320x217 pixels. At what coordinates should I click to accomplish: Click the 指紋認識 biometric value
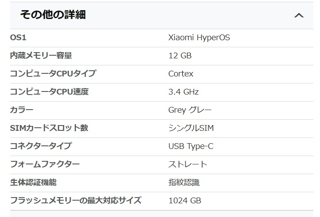184,182
